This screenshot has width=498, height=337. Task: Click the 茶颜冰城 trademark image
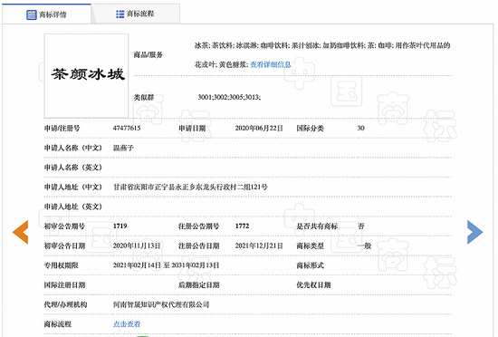coord(86,75)
